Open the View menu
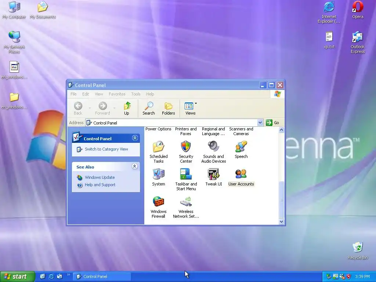Image resolution: width=376 pixels, height=282 pixels. point(99,94)
